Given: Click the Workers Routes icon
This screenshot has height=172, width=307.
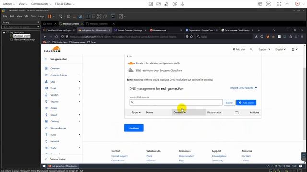Looking at the screenshot, I should tap(47, 128).
